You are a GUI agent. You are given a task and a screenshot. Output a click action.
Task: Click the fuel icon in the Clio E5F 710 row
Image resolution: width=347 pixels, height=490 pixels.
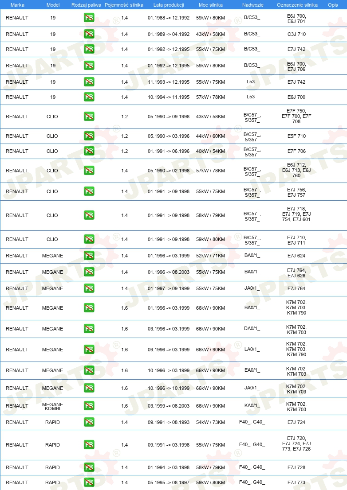(89, 136)
